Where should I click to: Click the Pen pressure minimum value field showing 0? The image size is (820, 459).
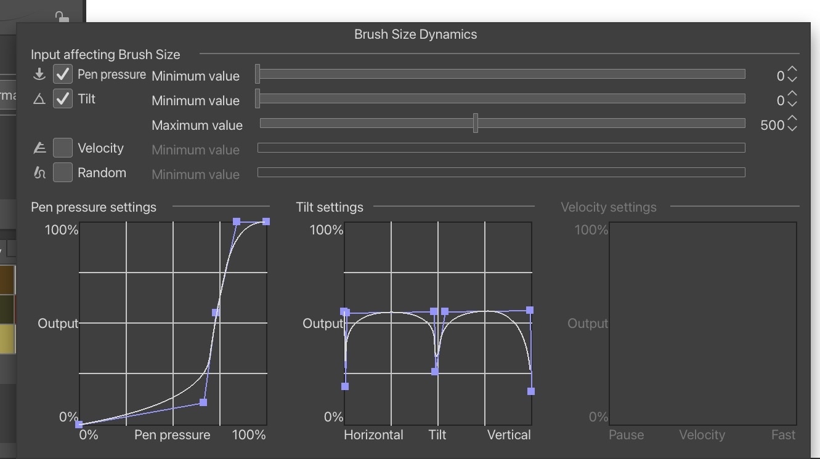pos(781,76)
